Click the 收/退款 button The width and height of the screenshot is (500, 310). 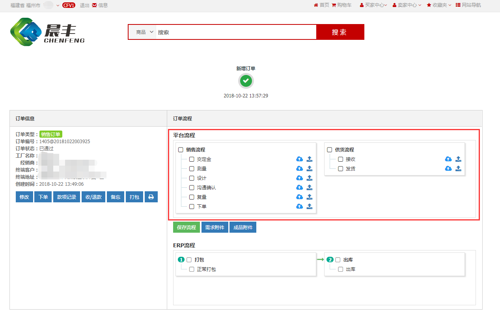tap(94, 197)
